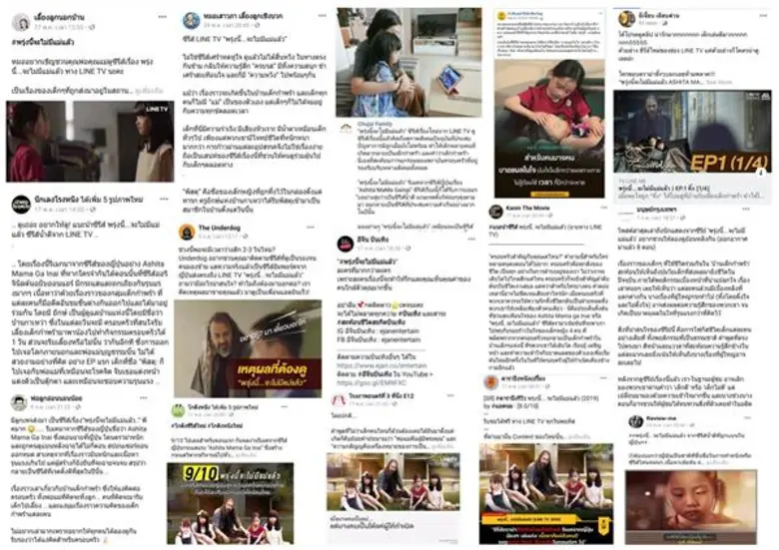779x550 pixels.
Task: Open the 9/10 review poster image
Action: tap(230, 503)
